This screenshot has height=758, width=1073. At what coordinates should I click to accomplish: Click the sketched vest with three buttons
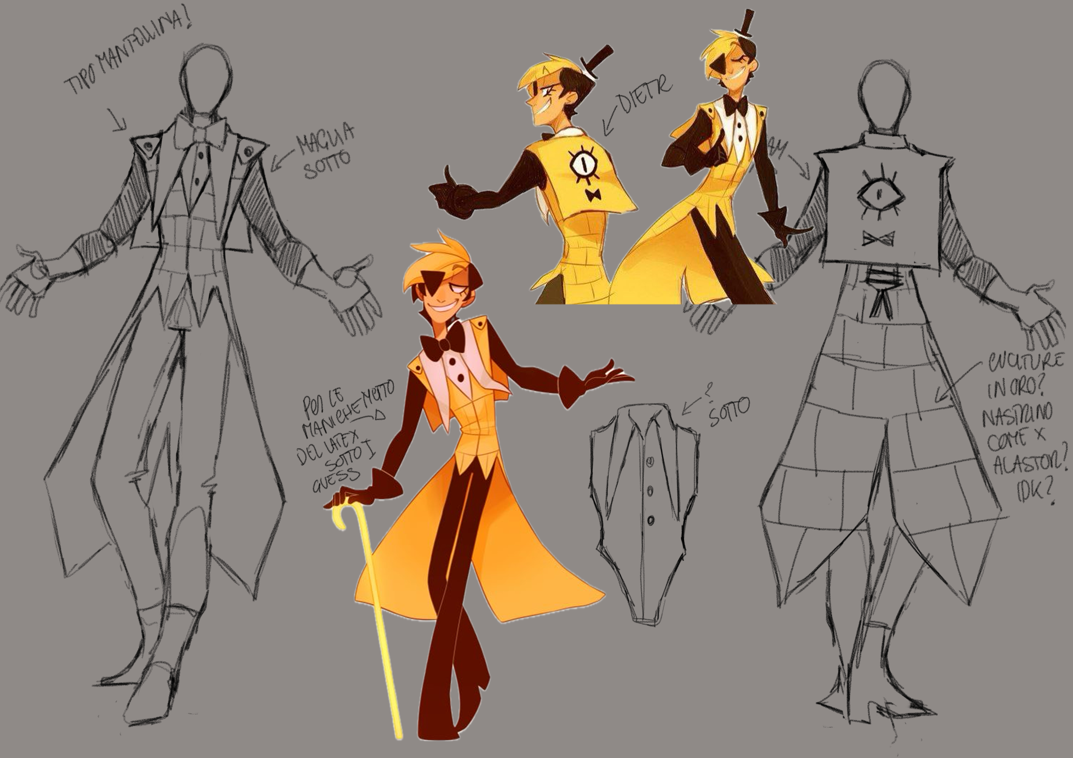645,514
